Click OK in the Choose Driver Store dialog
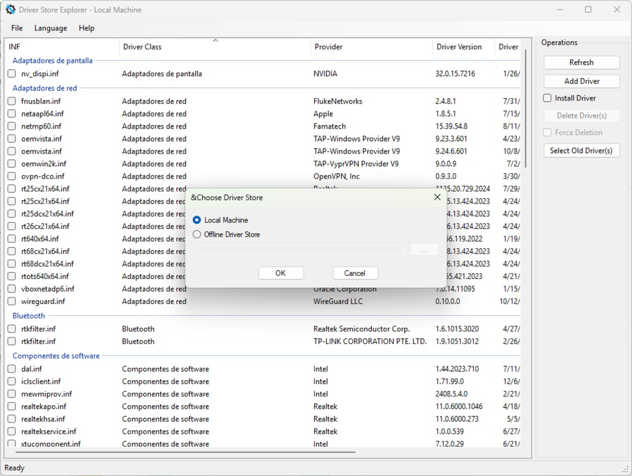Image resolution: width=632 pixels, height=476 pixels. coord(281,273)
